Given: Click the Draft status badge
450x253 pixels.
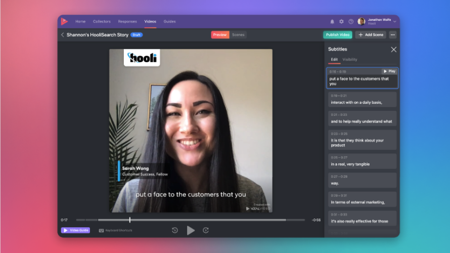Looking at the screenshot, I should 137,35.
